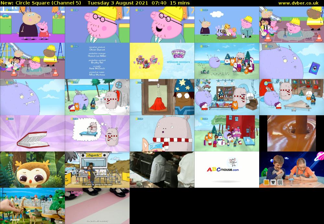Select Daddy Pig close-up with closed mouth

point(97,25)
